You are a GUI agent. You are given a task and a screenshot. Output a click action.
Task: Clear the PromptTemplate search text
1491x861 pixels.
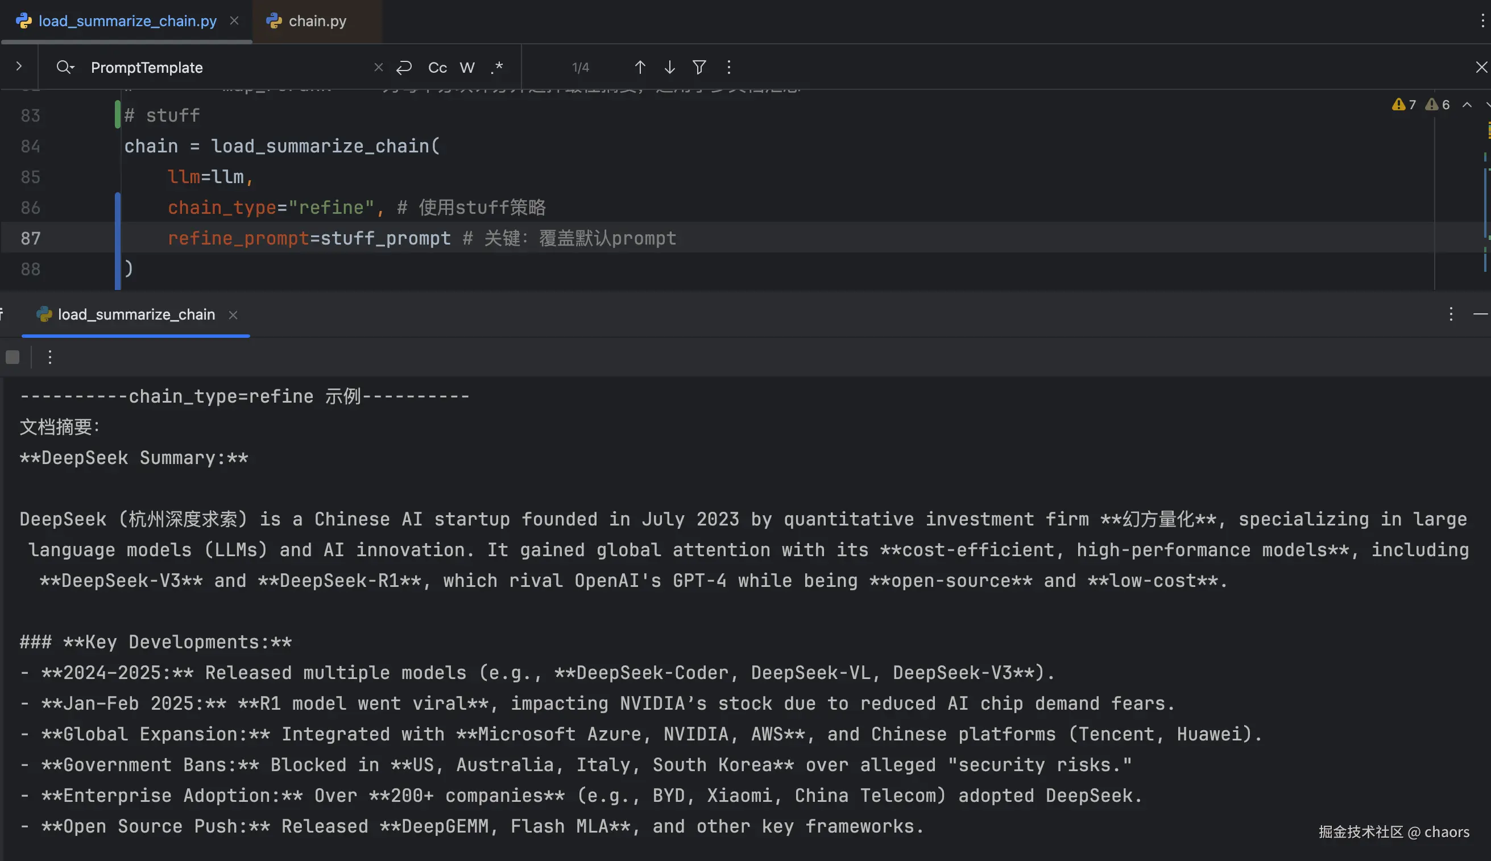pyautogui.click(x=378, y=68)
